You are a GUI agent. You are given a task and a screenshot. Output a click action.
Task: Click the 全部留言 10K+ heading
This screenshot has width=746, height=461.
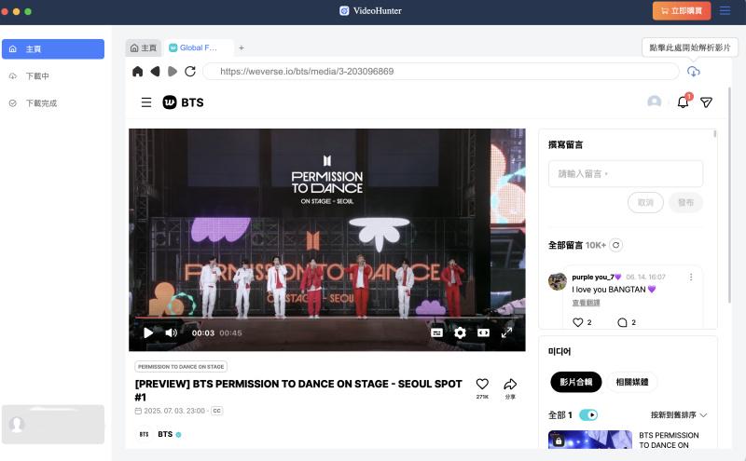click(x=577, y=245)
